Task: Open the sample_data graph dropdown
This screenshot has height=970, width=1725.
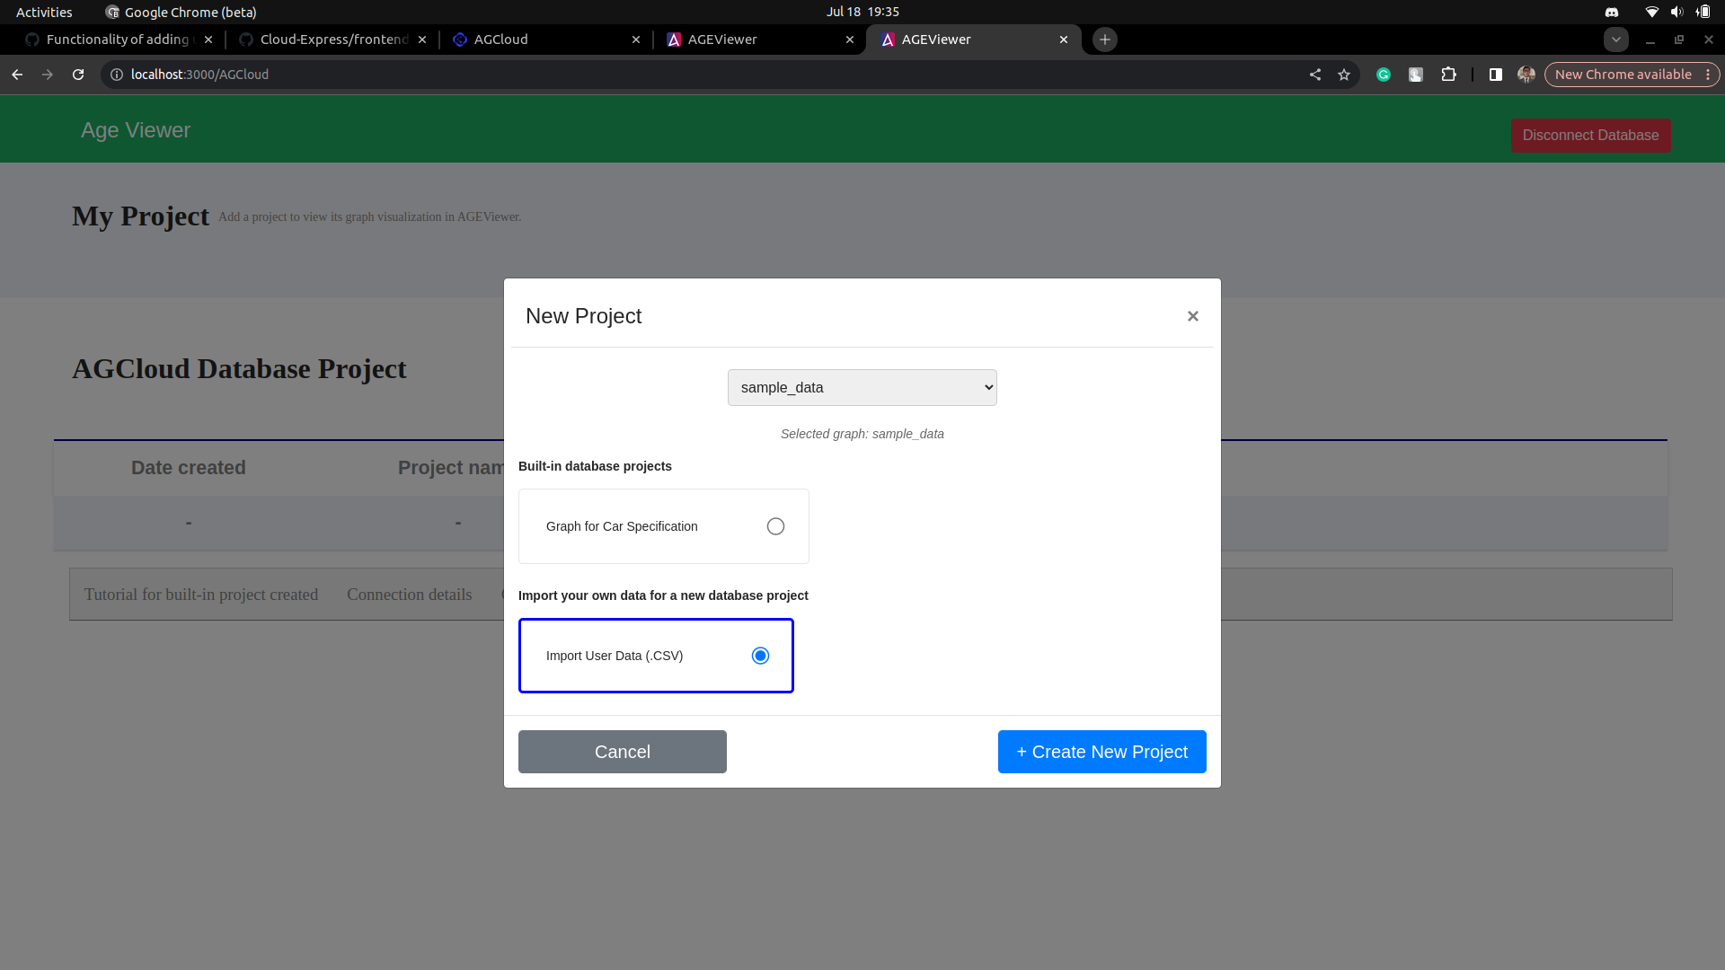Action: pyautogui.click(x=862, y=387)
